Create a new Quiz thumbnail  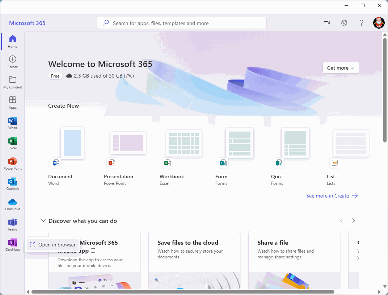click(x=295, y=143)
